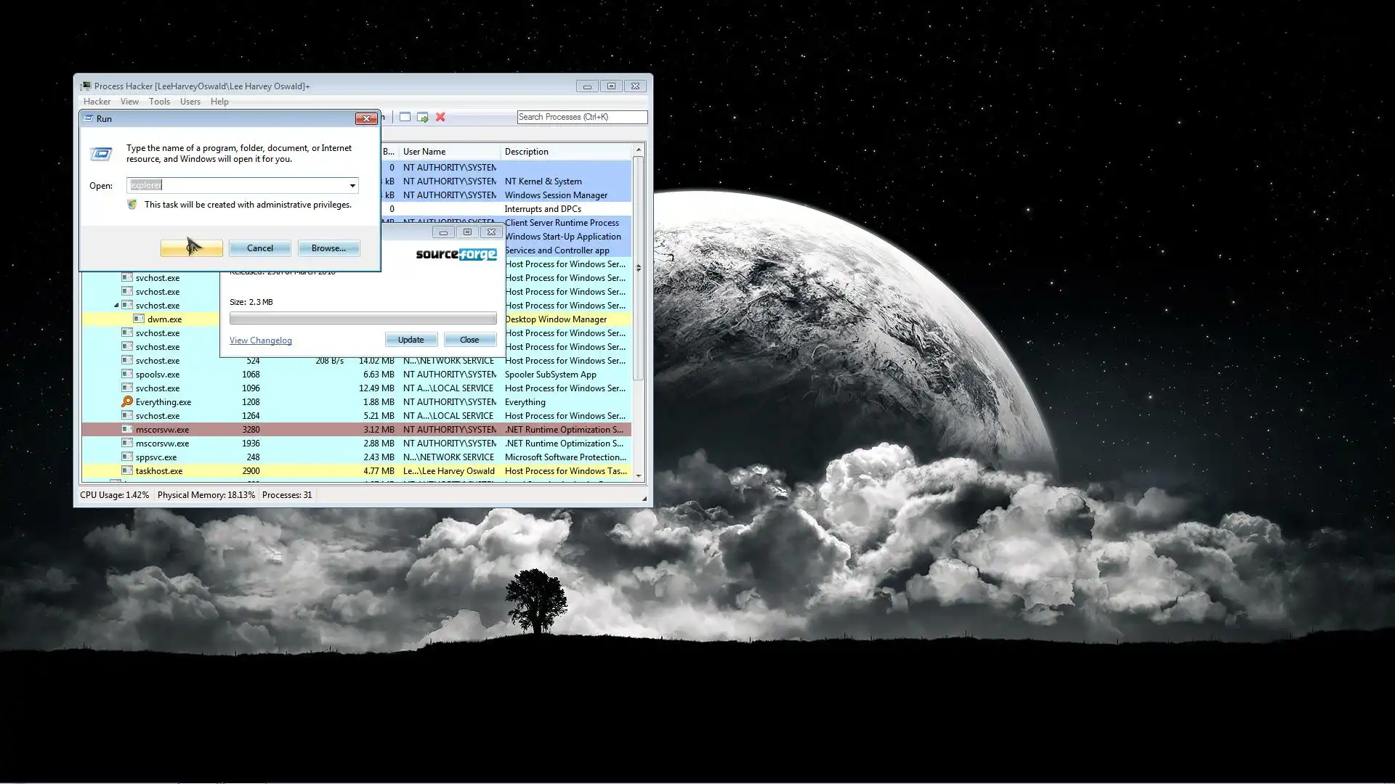Click the taskhost.exe process icon

pyautogui.click(x=127, y=470)
